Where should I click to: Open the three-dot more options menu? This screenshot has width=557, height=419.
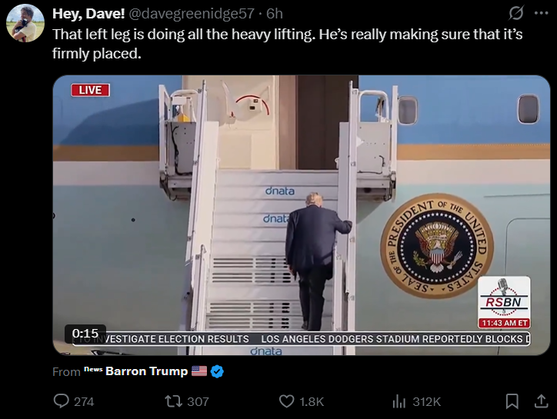click(x=541, y=14)
